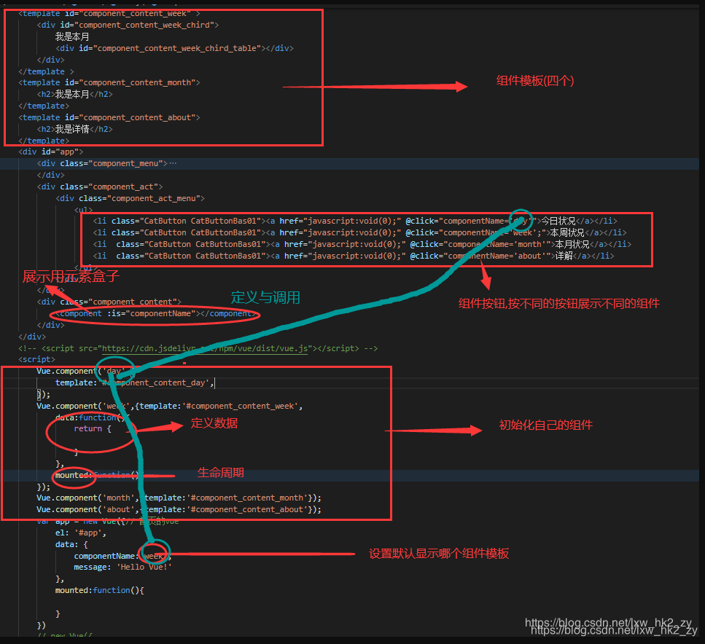Click the opening <script> tag line
Image resolution: width=705 pixels, height=644 pixels.
[37, 360]
